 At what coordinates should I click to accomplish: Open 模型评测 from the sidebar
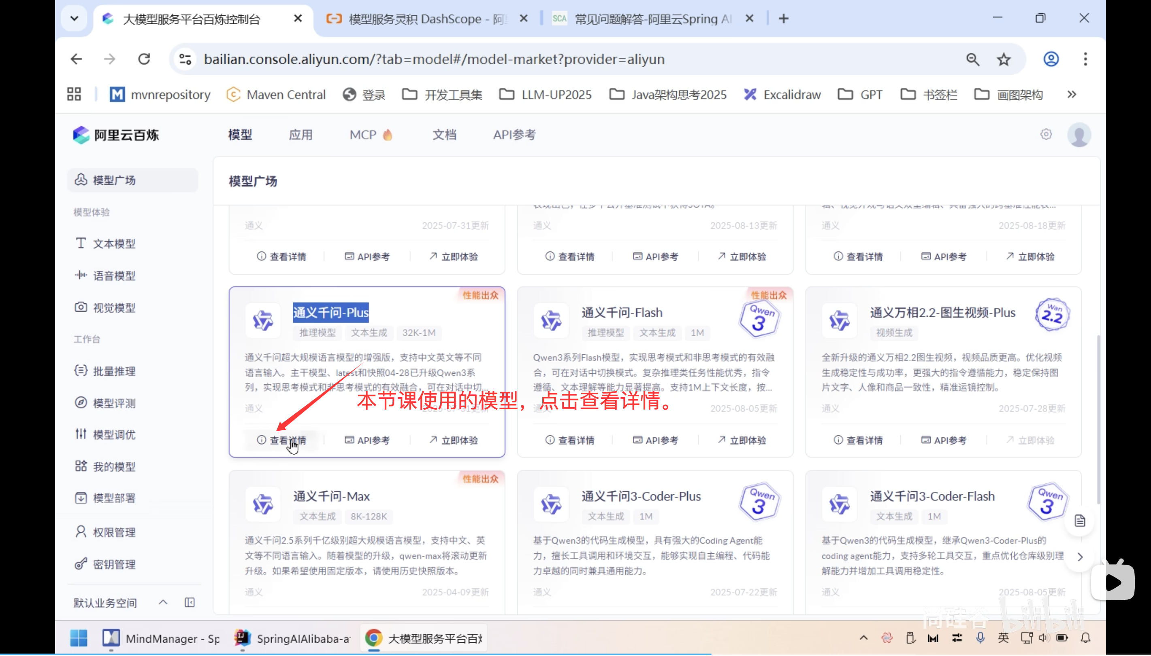click(x=114, y=403)
